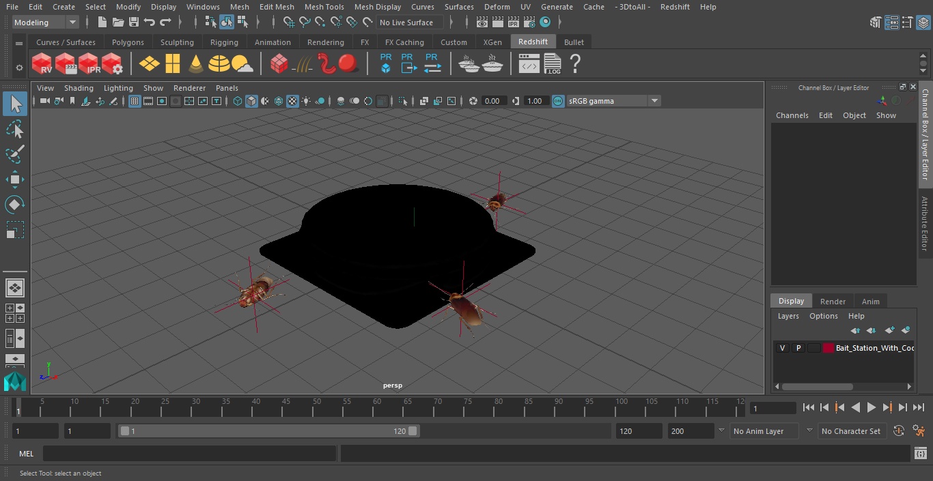Select the Lasso tool in toolbox
This screenshot has width=933, height=481.
click(15, 130)
